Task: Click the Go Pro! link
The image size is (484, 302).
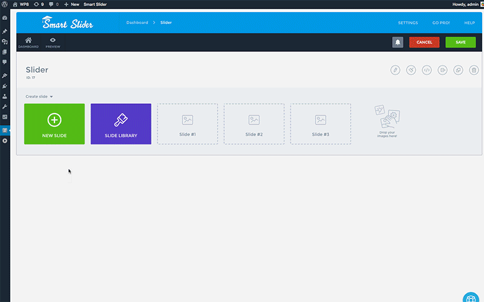Action: coord(441,23)
